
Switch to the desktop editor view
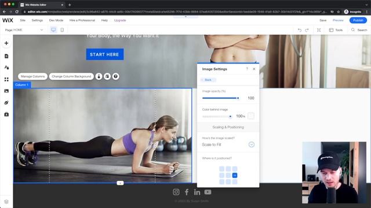pyautogui.click(x=53, y=30)
